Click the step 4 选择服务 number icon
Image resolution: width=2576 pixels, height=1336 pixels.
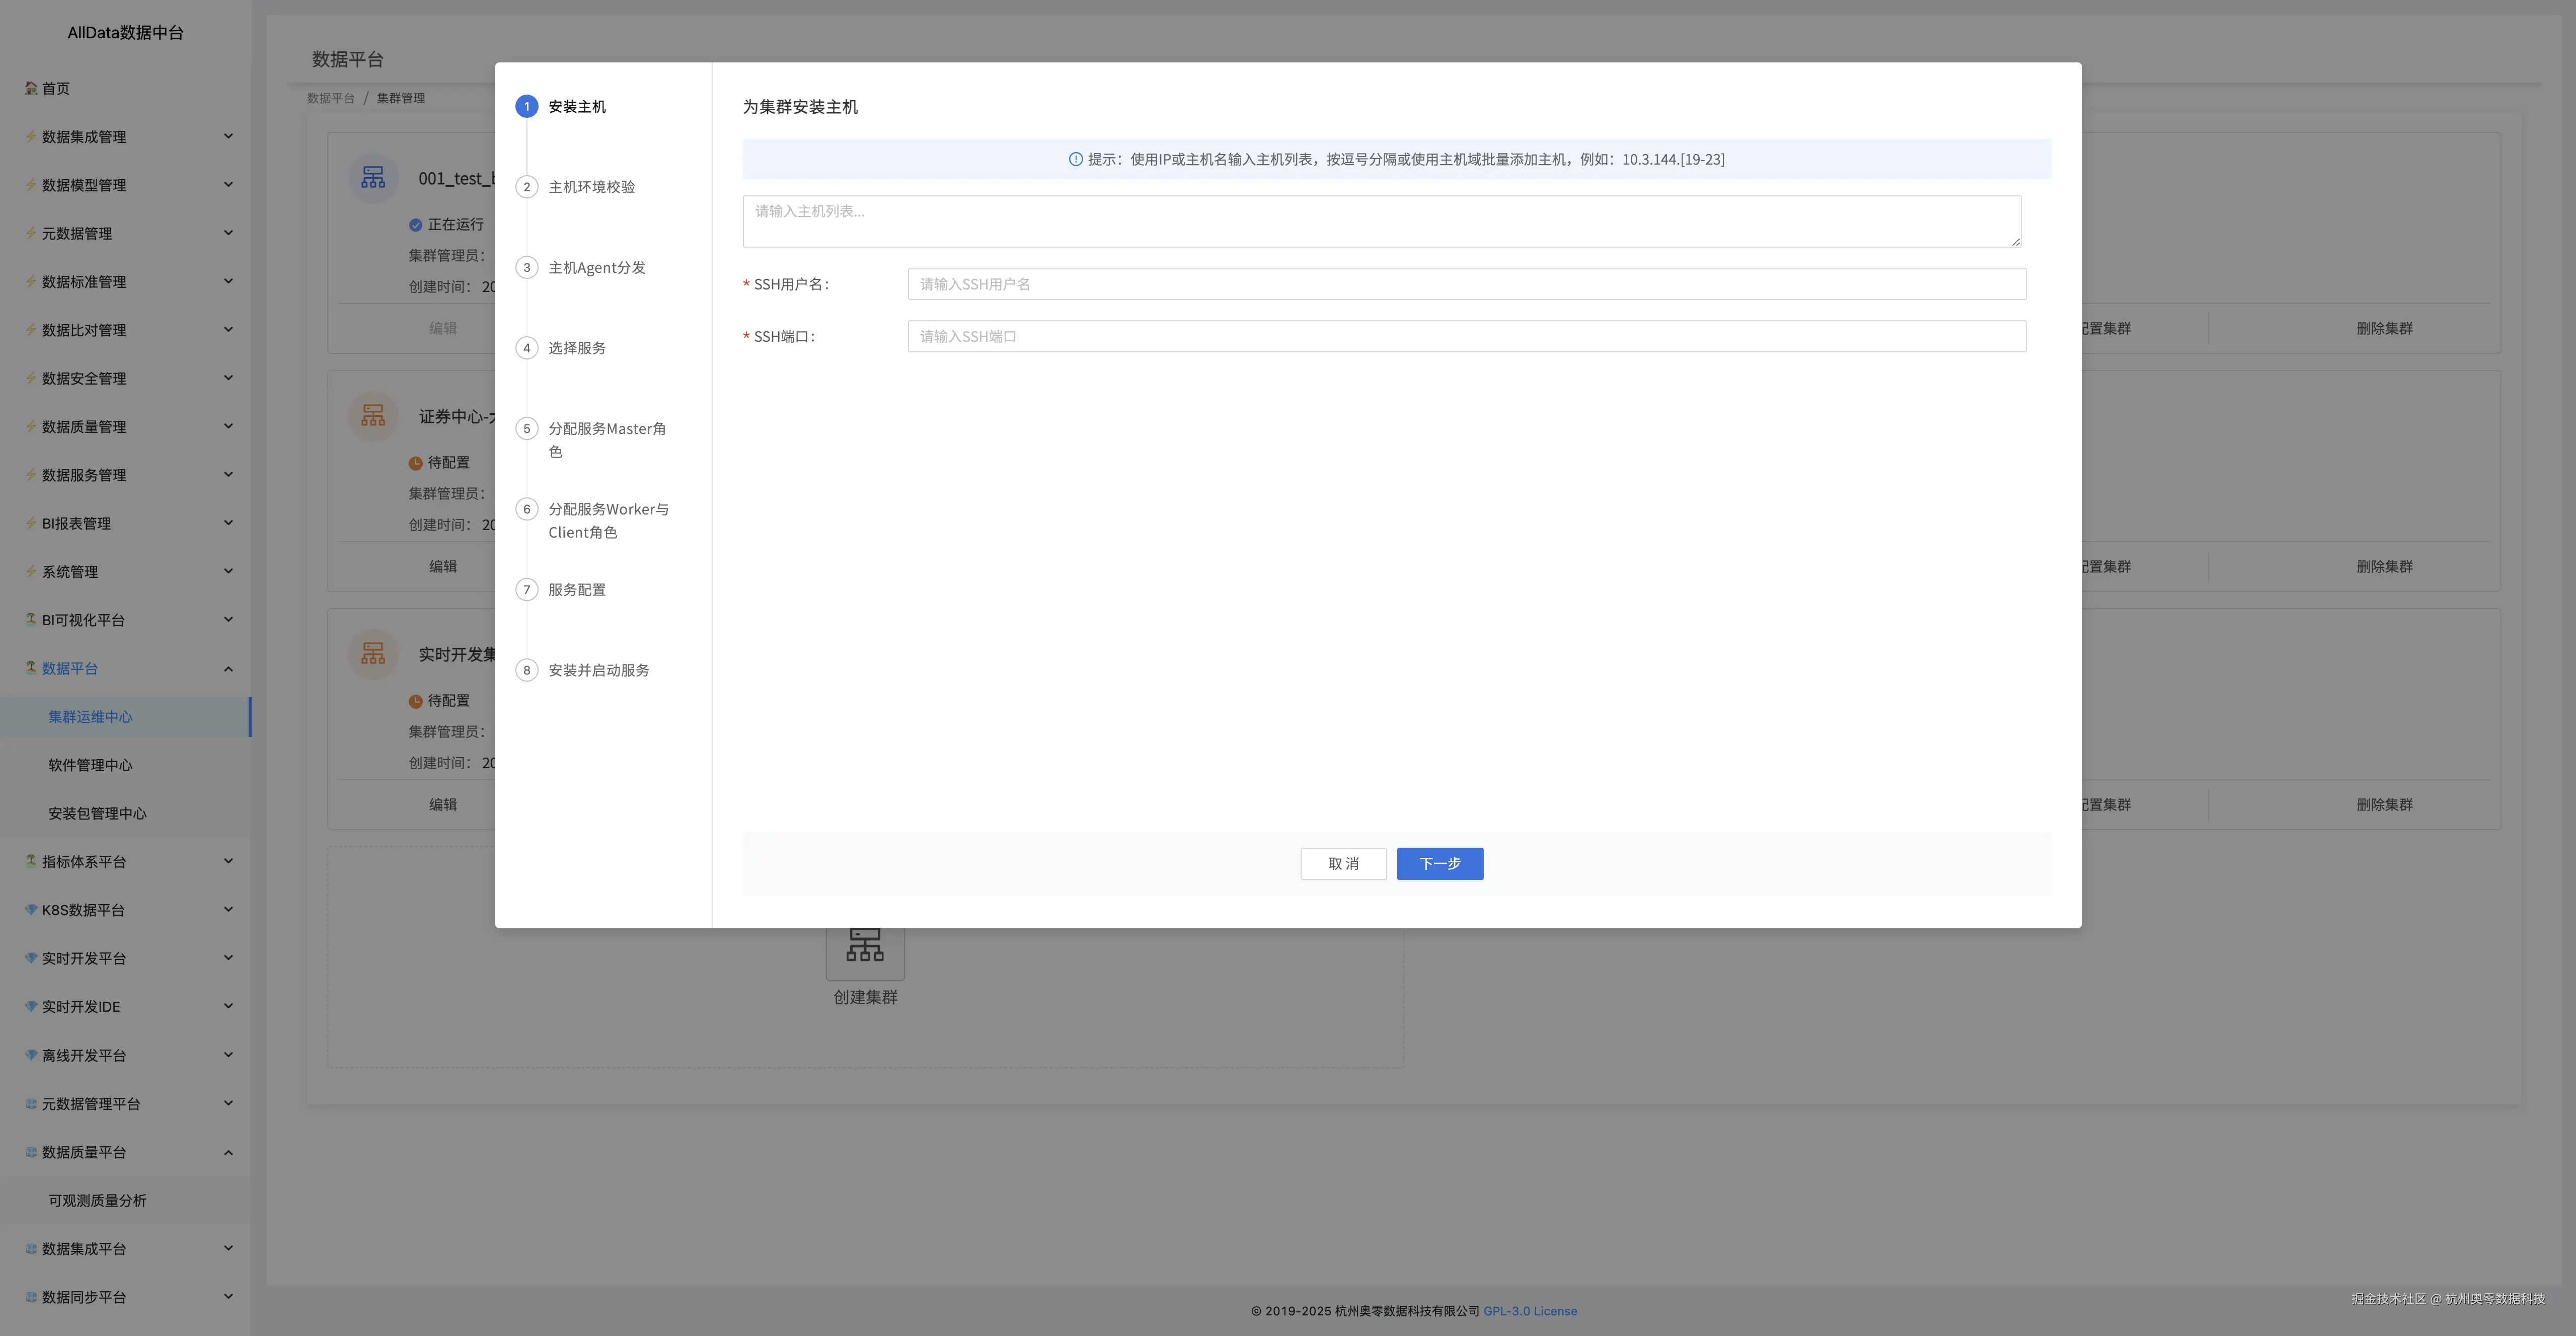click(527, 348)
